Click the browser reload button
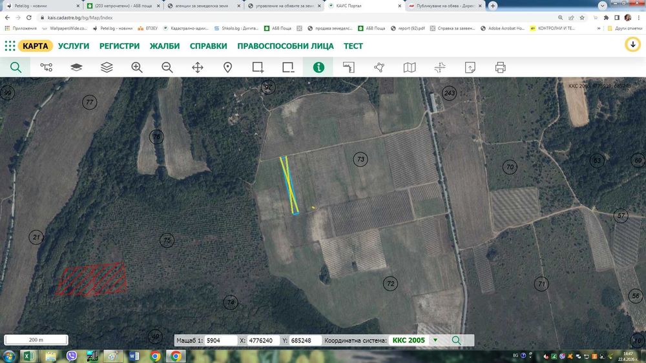The width and height of the screenshot is (646, 363). [x=29, y=17]
